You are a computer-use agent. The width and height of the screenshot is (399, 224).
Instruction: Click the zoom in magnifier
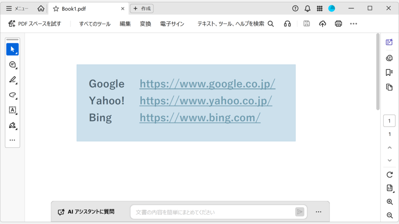coord(390,202)
